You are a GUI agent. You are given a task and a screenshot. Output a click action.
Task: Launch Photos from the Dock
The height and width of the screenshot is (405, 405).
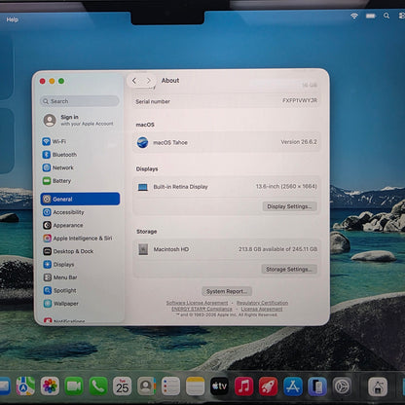(x=50, y=387)
